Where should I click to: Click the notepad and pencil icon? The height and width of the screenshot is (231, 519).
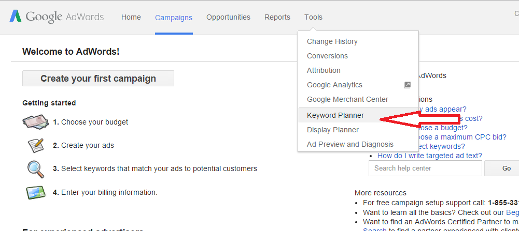coord(36,146)
